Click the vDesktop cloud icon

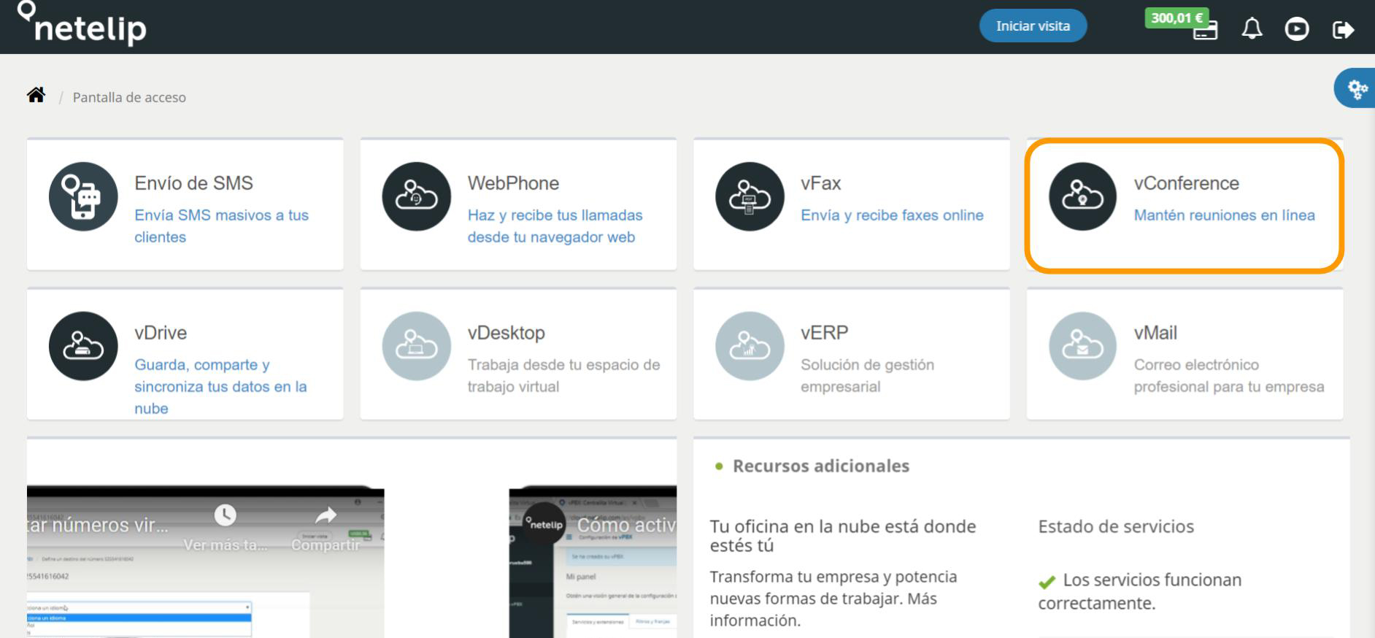[417, 346]
